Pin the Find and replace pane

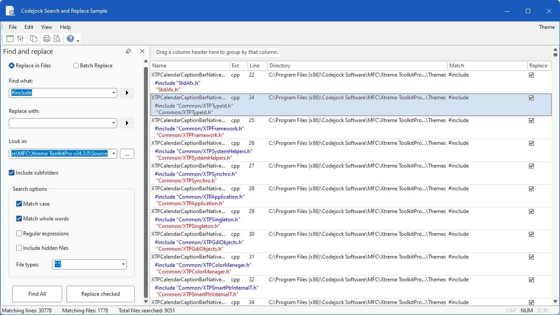tap(128, 51)
